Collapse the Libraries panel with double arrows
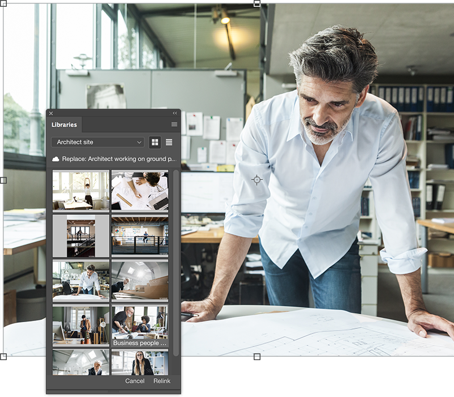Image resolution: width=454 pixels, height=397 pixels. coord(175,113)
